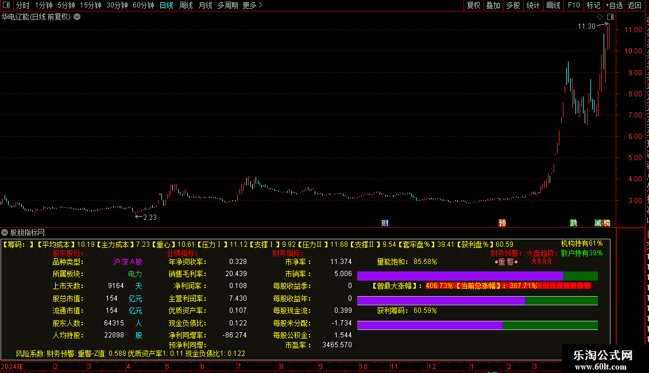Click the green 跌 marker icon

point(573,223)
